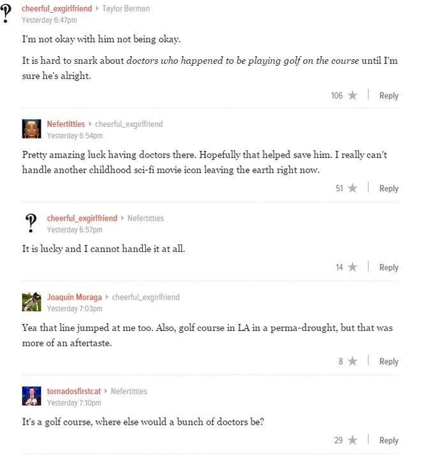Viewport: 421px width, 456px height.
Task: Visit tornadosfirstcat's username link
Action: click(74, 391)
